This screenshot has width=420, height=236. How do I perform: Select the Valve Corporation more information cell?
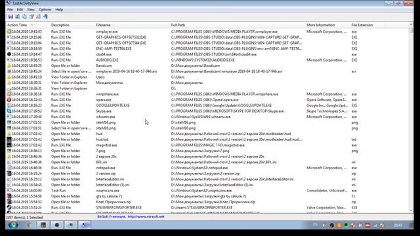click(327, 207)
